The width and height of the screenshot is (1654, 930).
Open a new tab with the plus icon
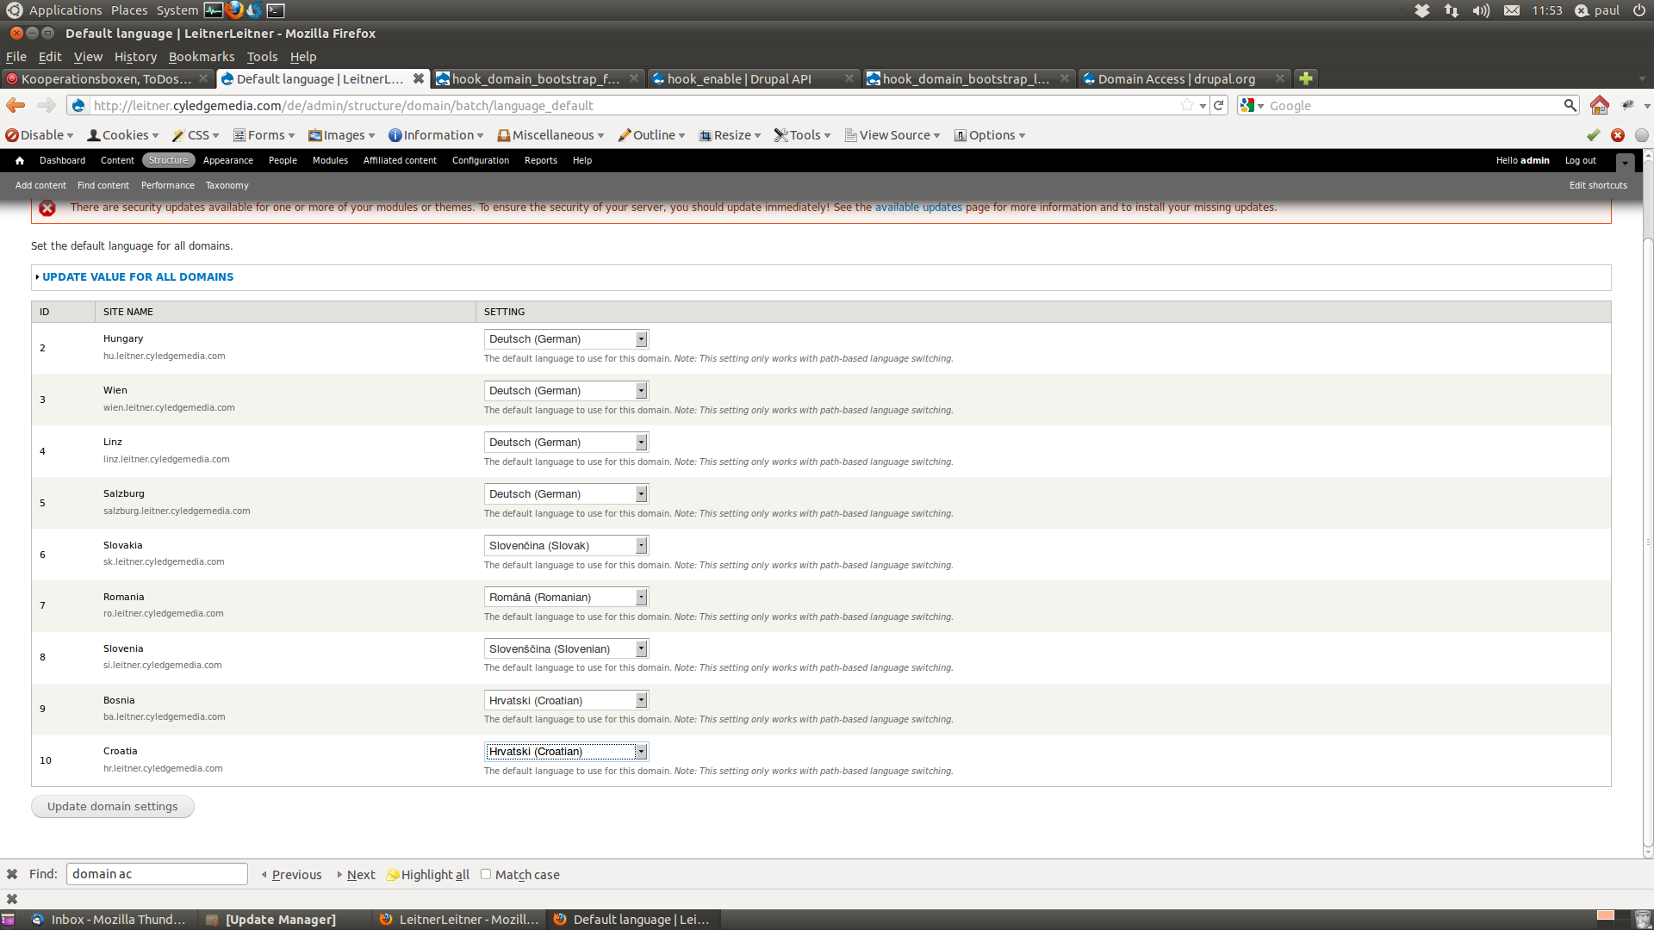[x=1306, y=78]
